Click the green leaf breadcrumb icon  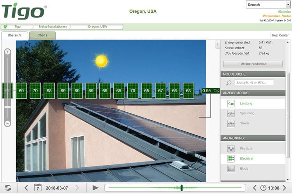5,26
